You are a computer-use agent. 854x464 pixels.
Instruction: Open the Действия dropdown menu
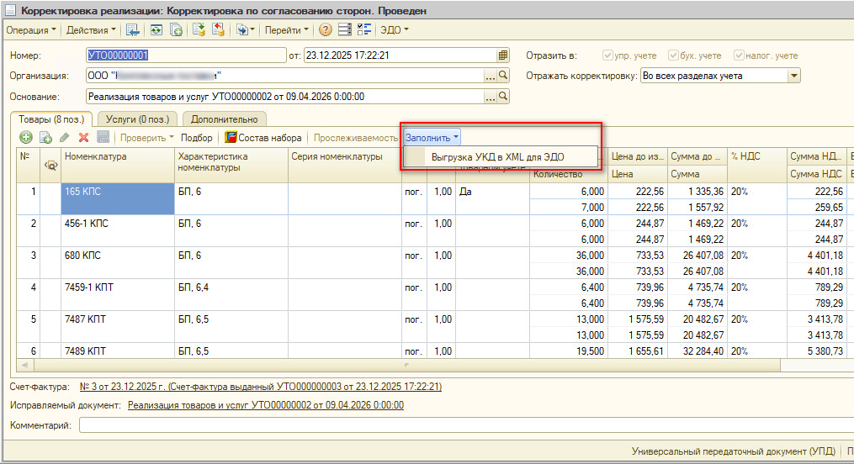click(91, 30)
